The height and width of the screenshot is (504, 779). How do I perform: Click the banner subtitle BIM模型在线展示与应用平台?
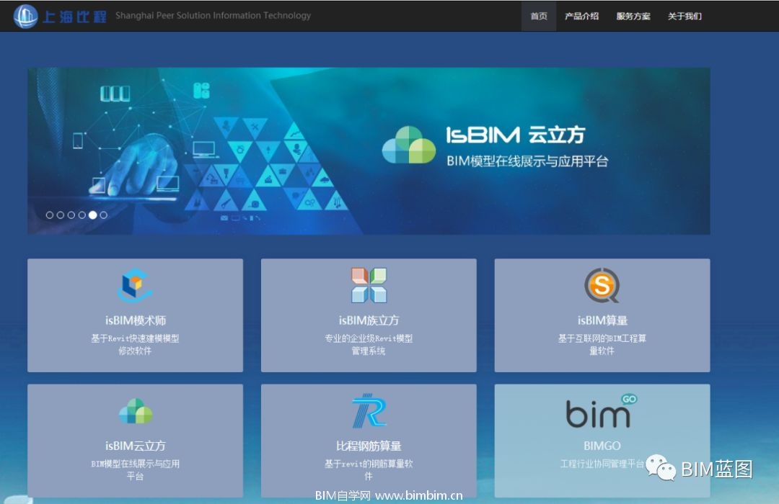pyautogui.click(x=527, y=161)
